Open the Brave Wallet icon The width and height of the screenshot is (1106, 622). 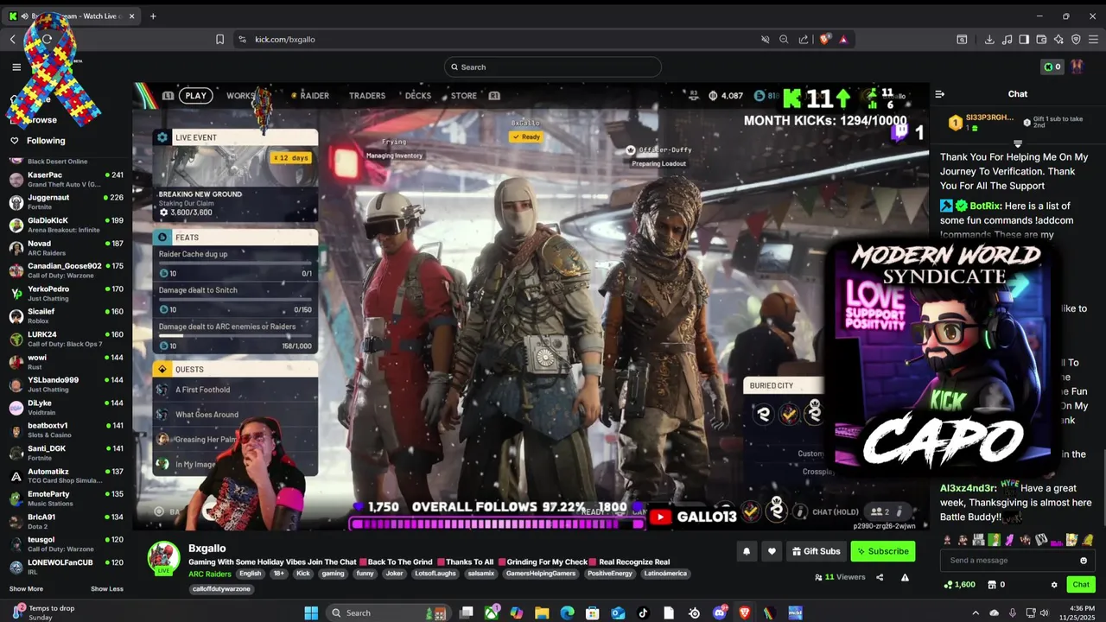click(x=1041, y=39)
